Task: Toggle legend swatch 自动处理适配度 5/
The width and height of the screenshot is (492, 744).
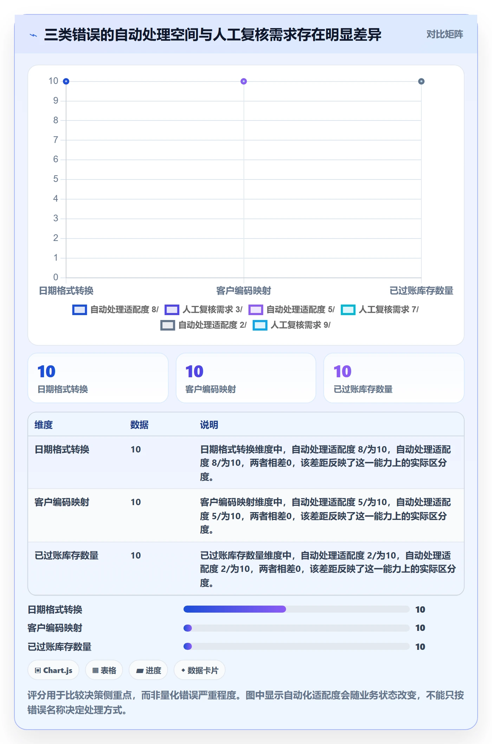Action: coord(255,310)
